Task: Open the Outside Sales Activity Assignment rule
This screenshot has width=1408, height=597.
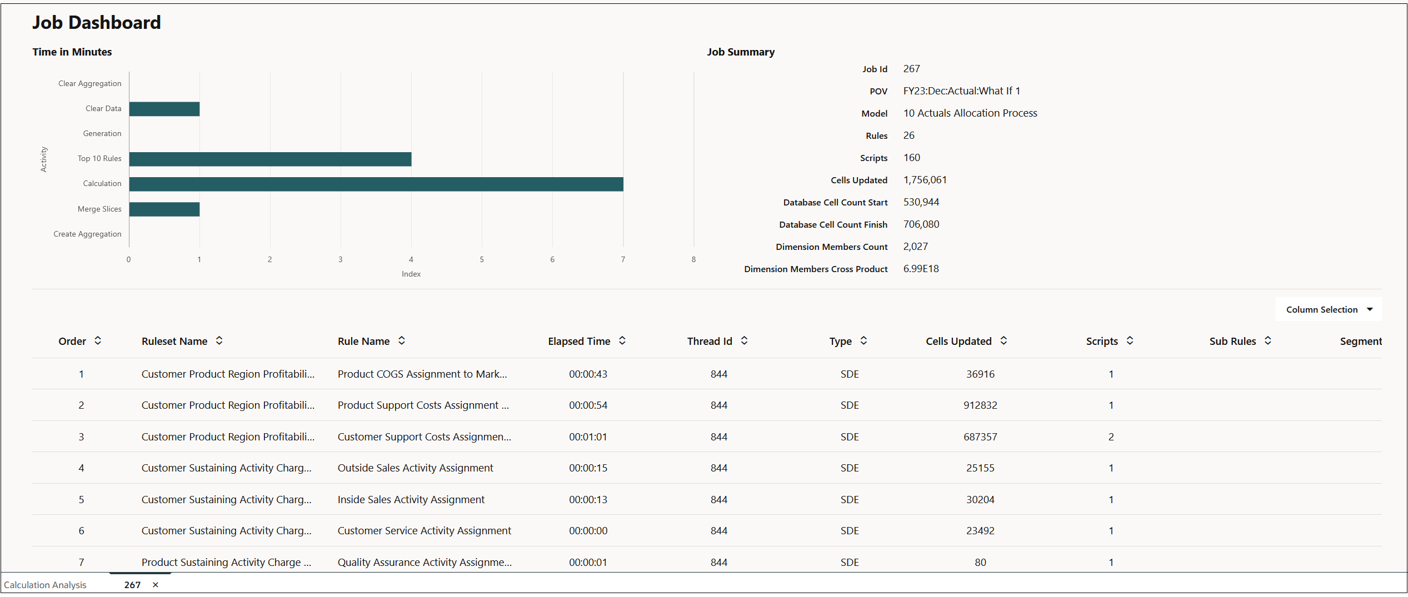Action: tap(415, 468)
